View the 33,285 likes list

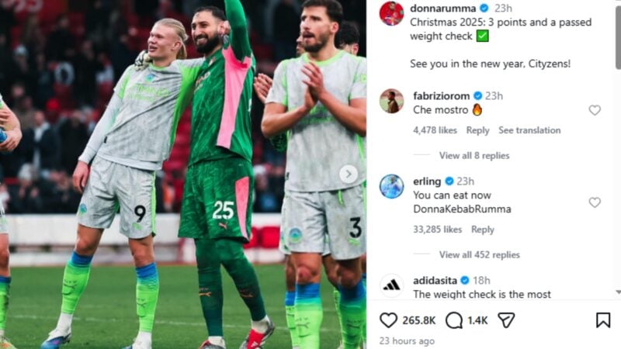coord(437,230)
